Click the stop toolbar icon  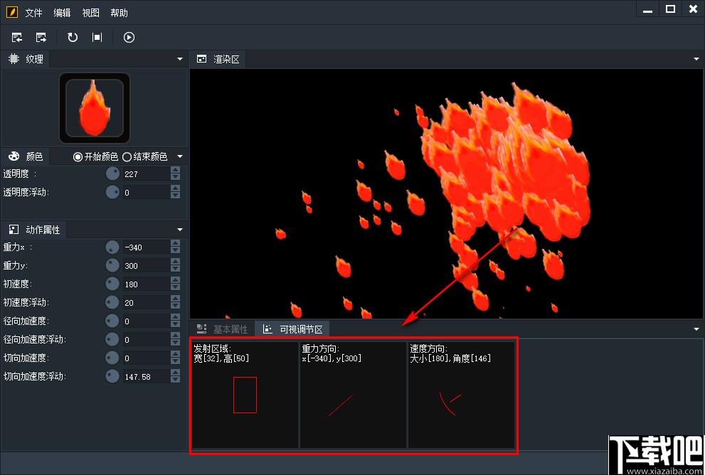coord(97,37)
